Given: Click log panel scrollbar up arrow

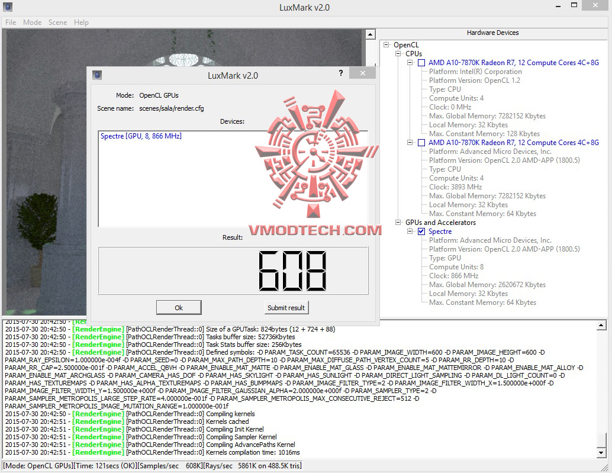Looking at the screenshot, I should click(x=601, y=324).
